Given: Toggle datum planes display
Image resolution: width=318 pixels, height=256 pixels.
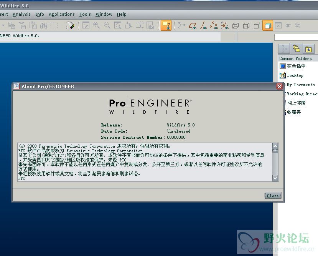Looking at the screenshot, I should point(193,25).
